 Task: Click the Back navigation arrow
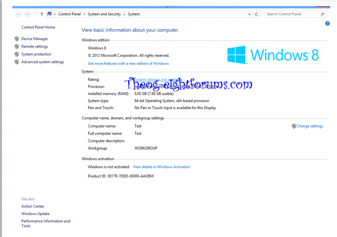click(x=18, y=14)
